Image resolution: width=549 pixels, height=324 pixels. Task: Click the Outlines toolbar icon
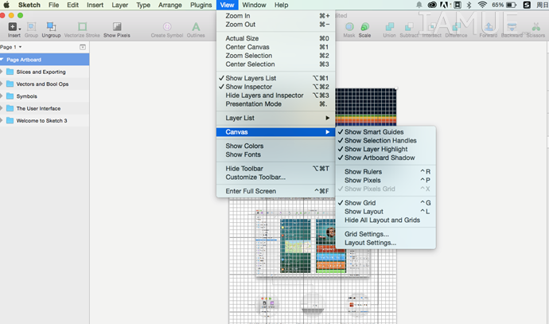[x=196, y=26]
